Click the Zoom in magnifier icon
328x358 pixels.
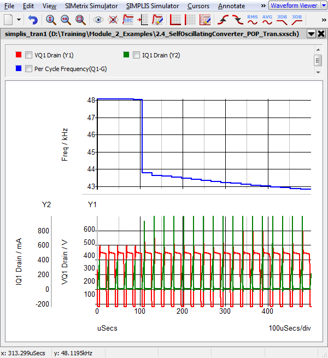(51, 20)
